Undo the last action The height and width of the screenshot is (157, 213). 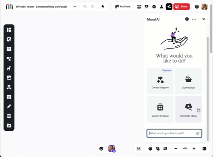[85, 7]
